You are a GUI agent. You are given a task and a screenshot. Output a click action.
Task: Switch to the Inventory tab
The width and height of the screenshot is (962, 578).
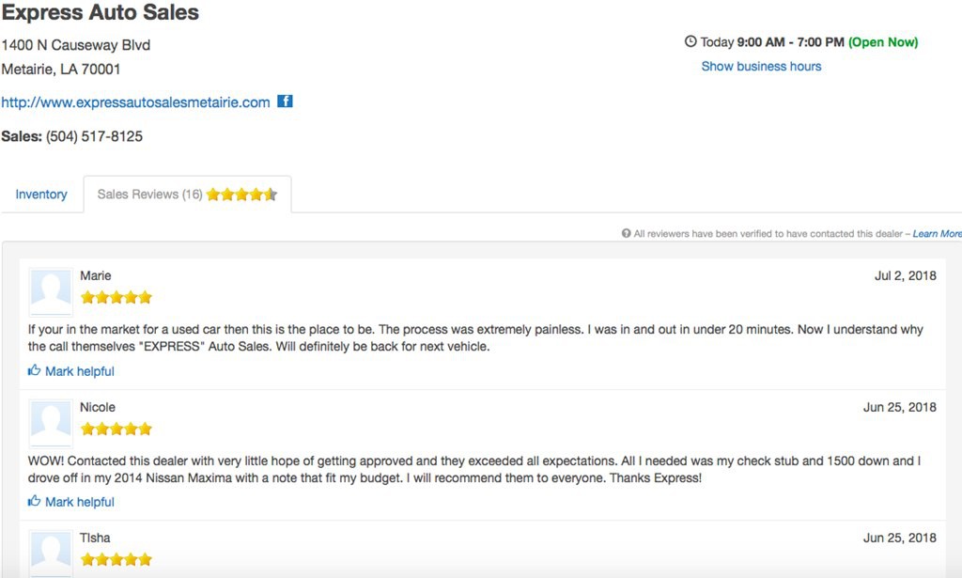[x=41, y=195]
